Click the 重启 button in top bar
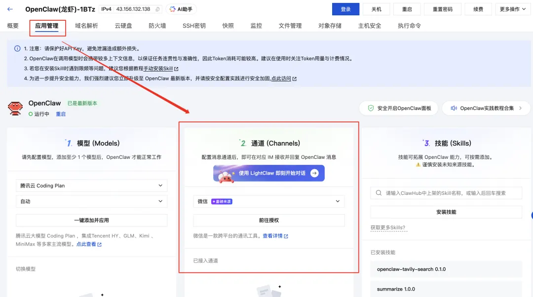533x297 pixels. 407,9
